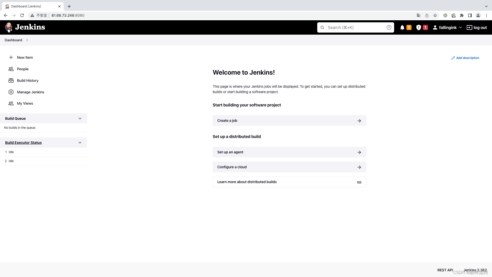Screen dimensions: 492x277
Task: Collapse the Build Executor Status section
Action: [80, 142]
